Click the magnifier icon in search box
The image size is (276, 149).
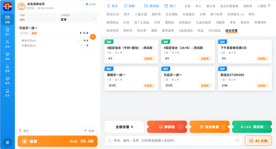(x=110, y=141)
